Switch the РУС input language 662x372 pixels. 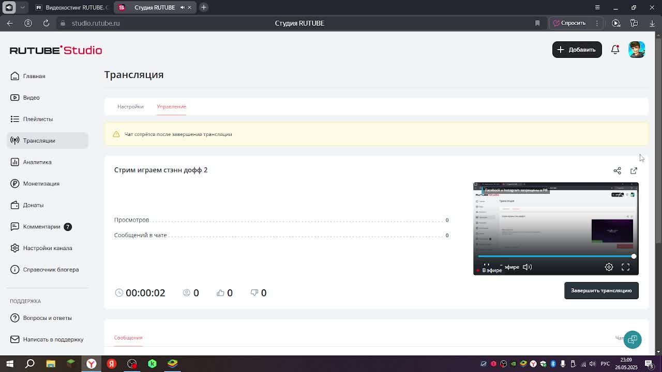[605, 364]
